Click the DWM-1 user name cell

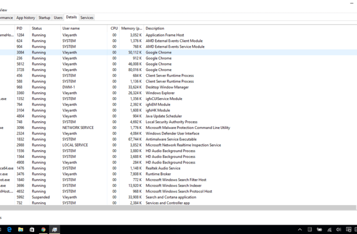pos(68,87)
